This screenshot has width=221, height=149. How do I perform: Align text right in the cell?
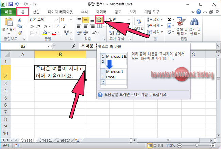(92, 26)
